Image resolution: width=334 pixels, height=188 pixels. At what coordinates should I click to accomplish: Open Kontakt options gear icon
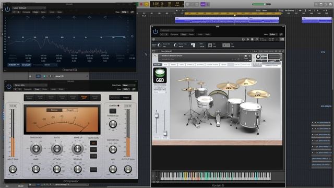pyautogui.click(x=248, y=40)
